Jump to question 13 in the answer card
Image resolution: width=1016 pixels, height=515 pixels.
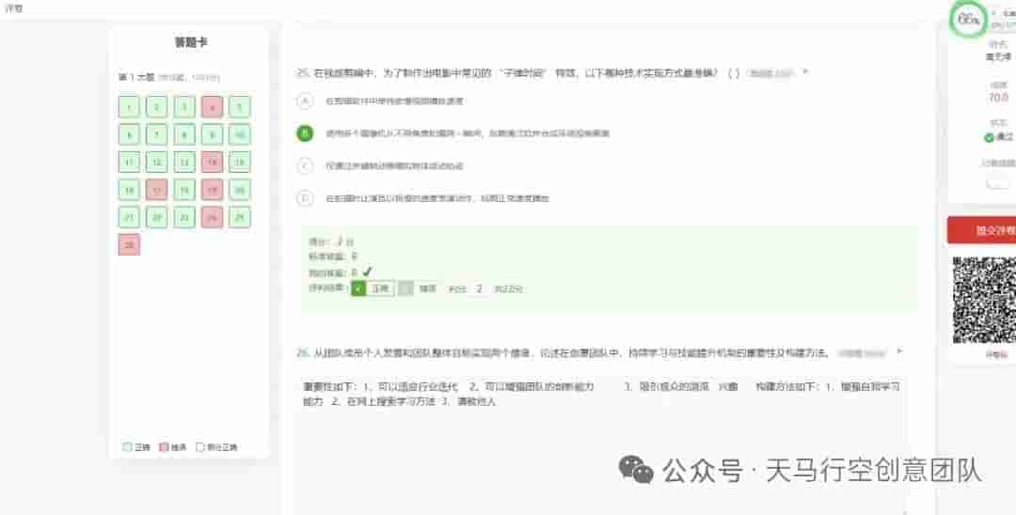pyautogui.click(x=184, y=162)
